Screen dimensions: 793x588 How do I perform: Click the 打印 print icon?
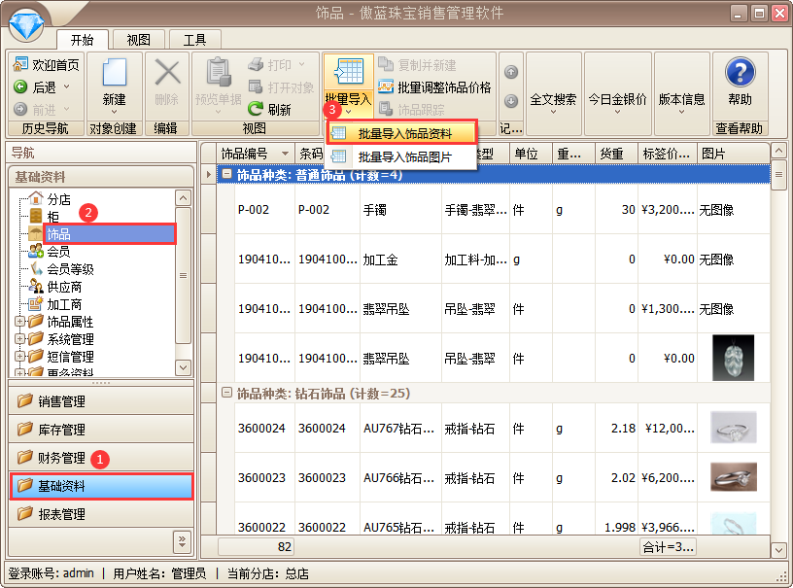pyautogui.click(x=256, y=65)
